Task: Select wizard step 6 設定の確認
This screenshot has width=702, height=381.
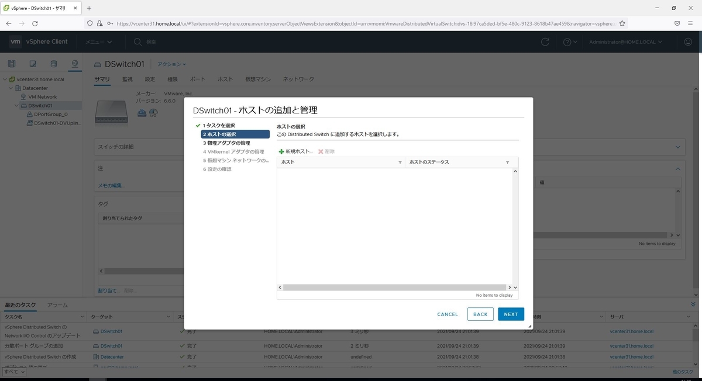Action: coord(217,169)
